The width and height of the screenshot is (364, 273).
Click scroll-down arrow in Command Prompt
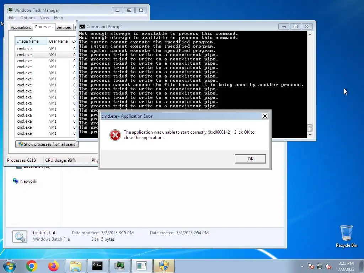[310, 135]
